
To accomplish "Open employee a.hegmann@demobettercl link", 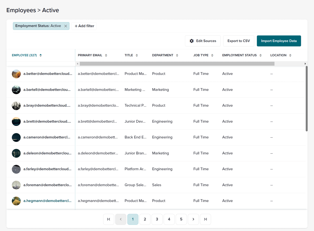I will pyautogui.click(x=47, y=201).
